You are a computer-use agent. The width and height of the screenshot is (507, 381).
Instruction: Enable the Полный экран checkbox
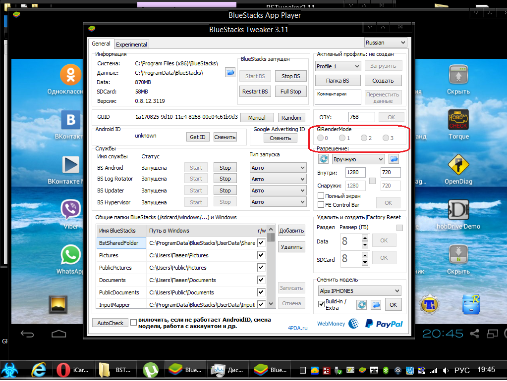click(321, 196)
